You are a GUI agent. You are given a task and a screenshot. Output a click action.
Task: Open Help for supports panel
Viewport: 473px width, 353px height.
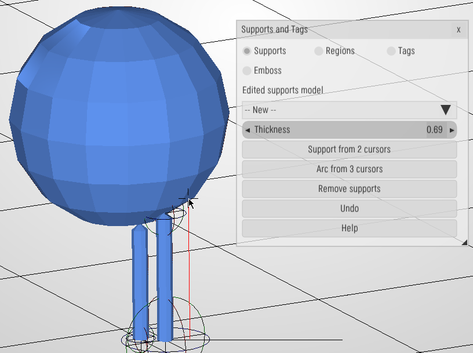pyautogui.click(x=350, y=228)
